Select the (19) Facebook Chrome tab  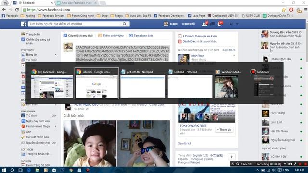32,3
